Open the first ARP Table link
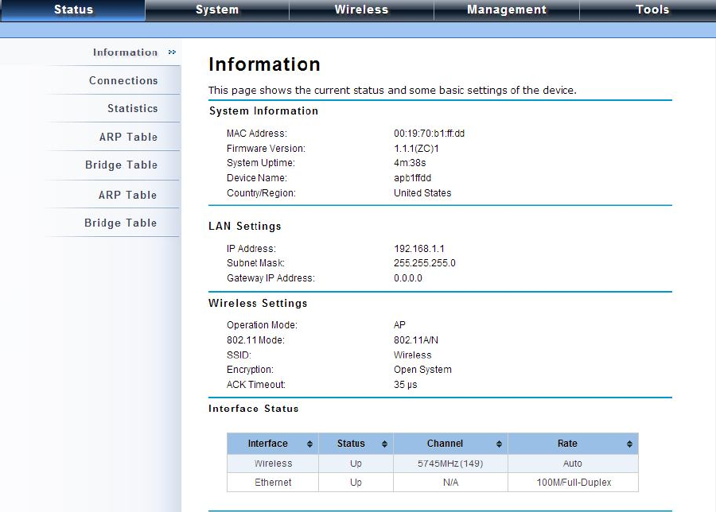The image size is (716, 512). pyautogui.click(x=128, y=137)
